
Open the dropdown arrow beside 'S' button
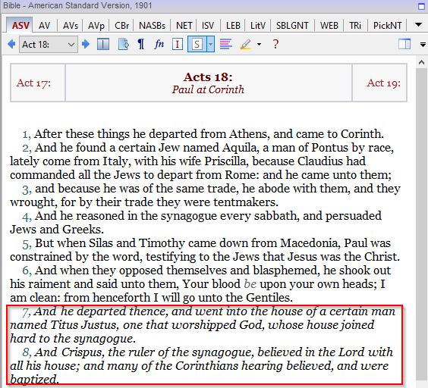(210, 44)
